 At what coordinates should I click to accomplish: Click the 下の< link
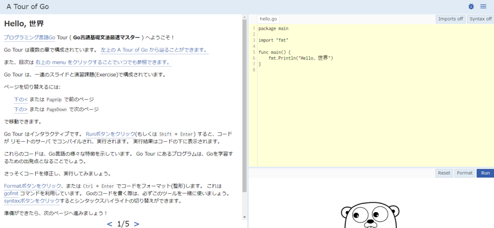21,100
